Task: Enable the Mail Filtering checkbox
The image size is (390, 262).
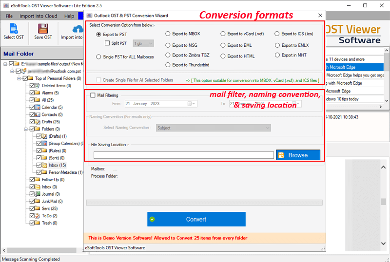Action: pos(93,95)
